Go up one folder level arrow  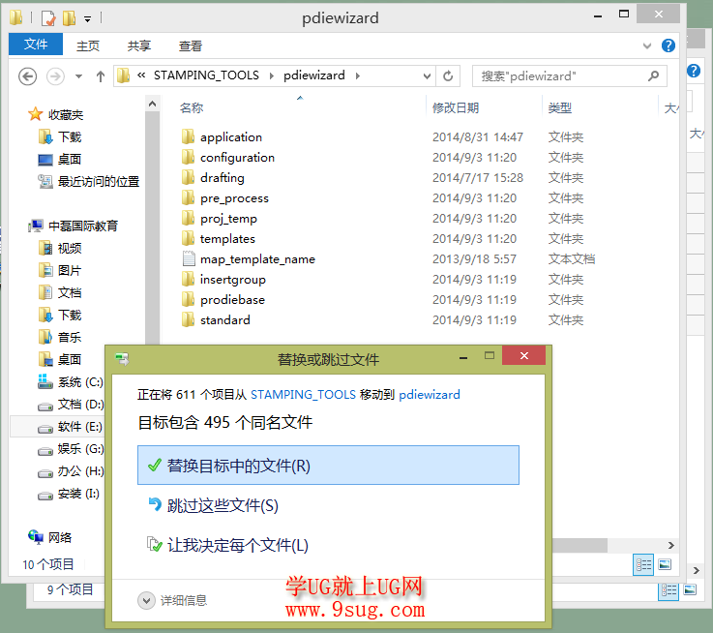[101, 76]
